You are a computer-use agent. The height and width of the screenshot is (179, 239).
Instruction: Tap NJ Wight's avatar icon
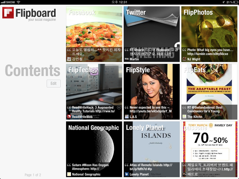click(184, 59)
